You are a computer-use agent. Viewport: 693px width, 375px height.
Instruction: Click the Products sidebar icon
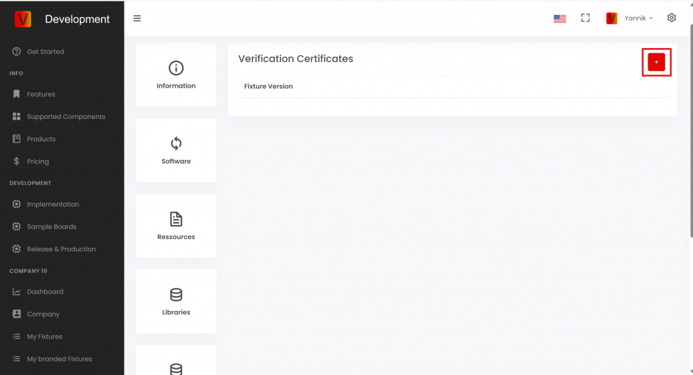click(x=17, y=139)
